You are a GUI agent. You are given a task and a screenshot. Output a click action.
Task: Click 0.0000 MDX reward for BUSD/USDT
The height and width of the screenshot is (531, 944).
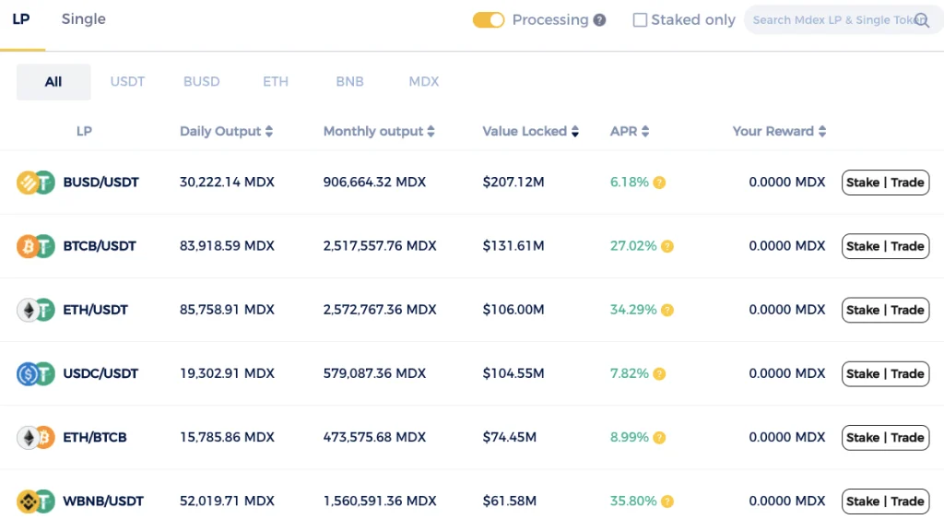tap(787, 183)
